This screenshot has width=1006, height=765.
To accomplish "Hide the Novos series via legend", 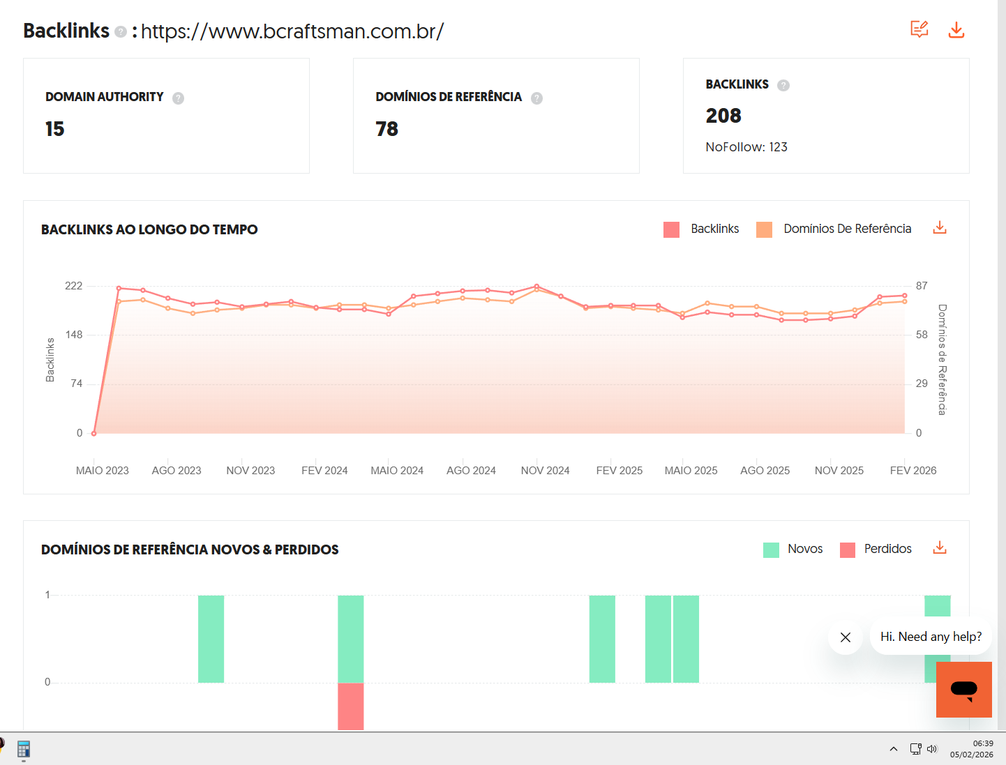I will click(793, 550).
